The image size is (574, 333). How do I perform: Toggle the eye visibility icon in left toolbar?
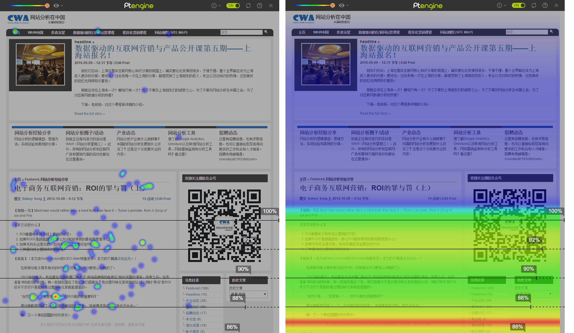pyautogui.click(x=56, y=6)
